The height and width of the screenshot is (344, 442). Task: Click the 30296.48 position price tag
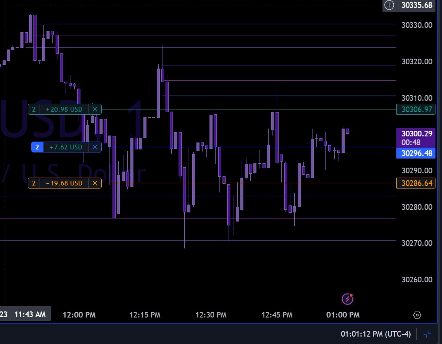click(416, 153)
